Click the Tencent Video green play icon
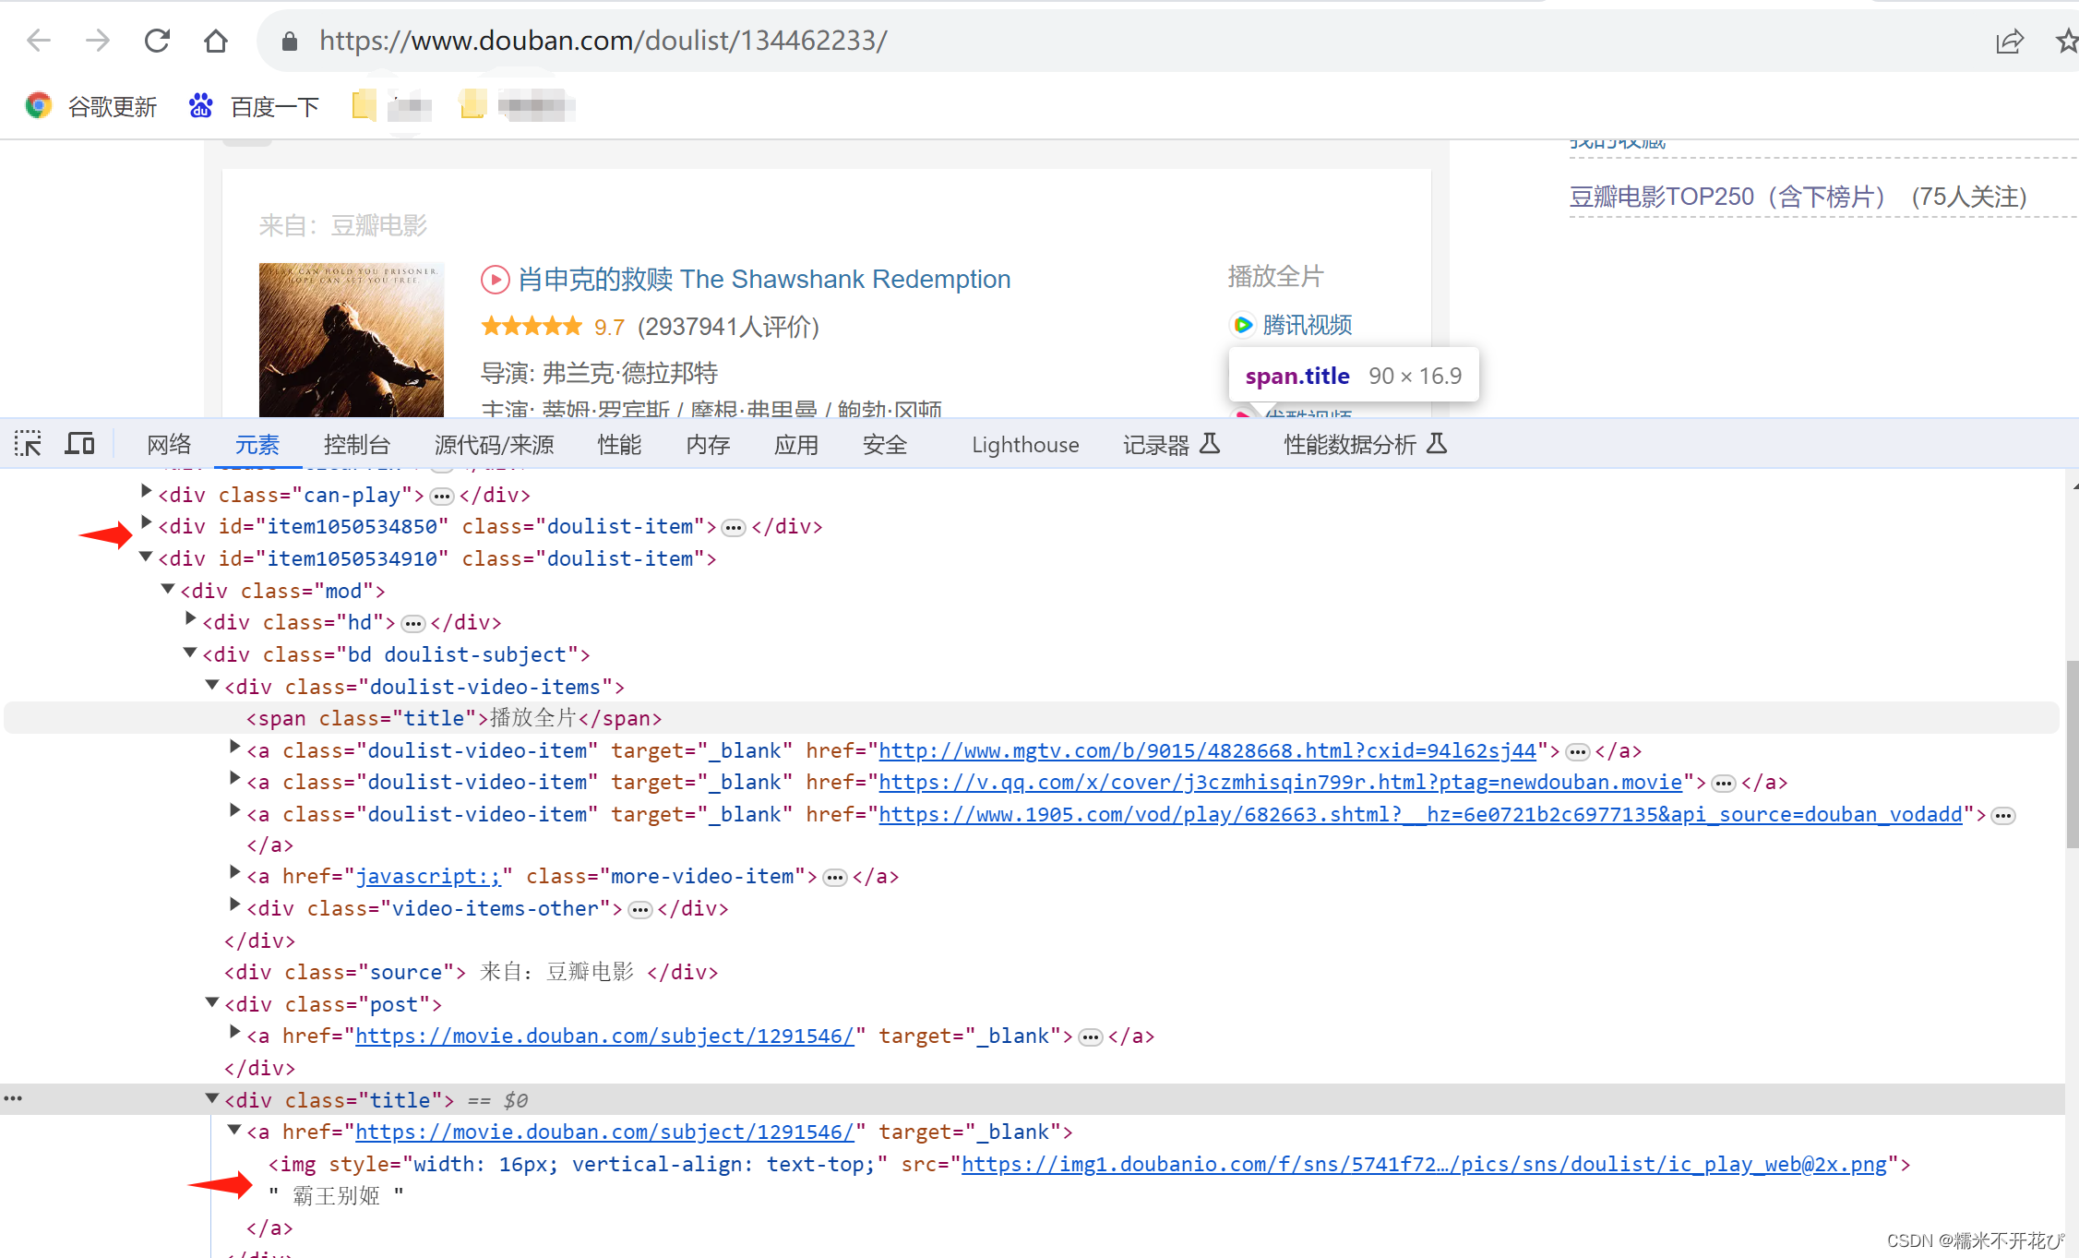The image size is (2079, 1258). tap(1242, 325)
